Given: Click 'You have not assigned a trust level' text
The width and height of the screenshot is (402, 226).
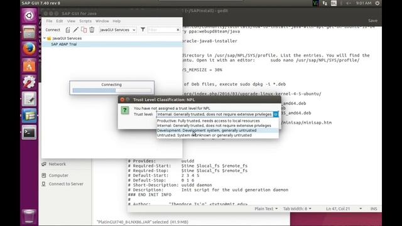Looking at the screenshot, I should point(171,109).
